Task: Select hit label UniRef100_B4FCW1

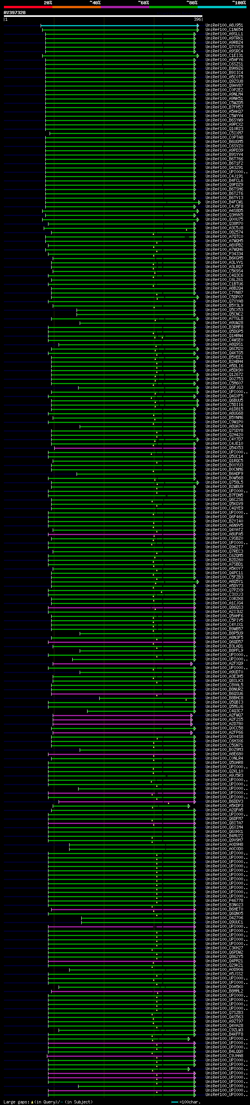Action: [224, 202]
